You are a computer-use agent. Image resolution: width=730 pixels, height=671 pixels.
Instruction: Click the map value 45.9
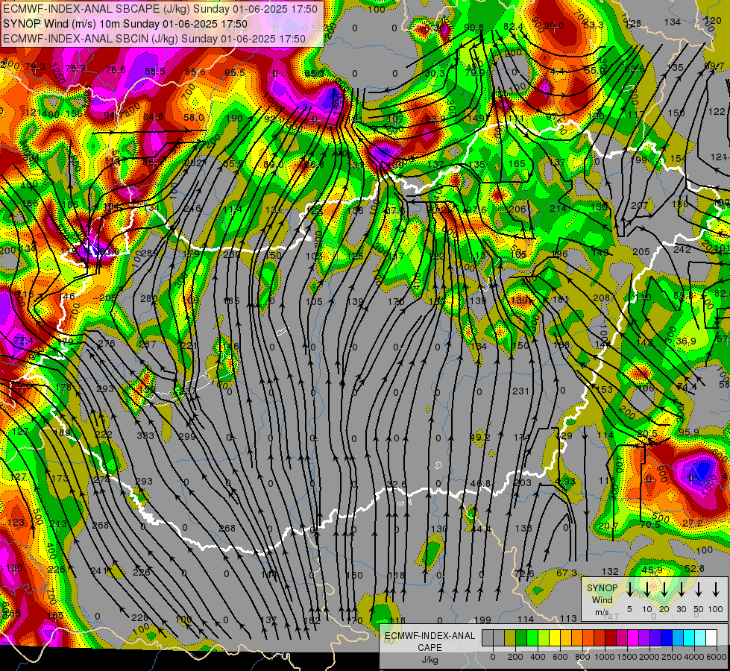point(652,570)
